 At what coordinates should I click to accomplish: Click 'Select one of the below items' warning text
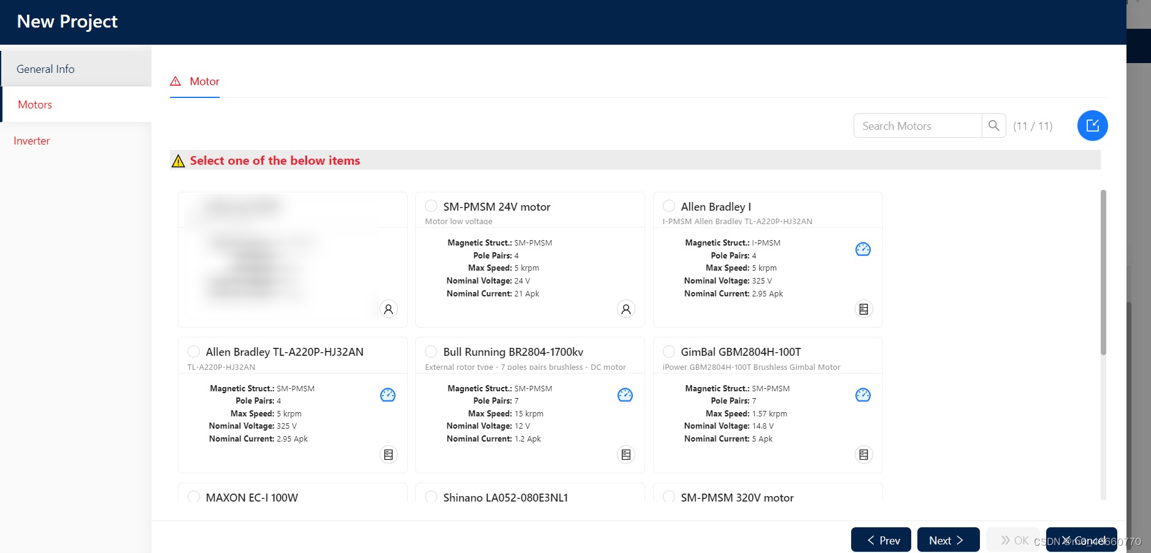[x=275, y=160]
